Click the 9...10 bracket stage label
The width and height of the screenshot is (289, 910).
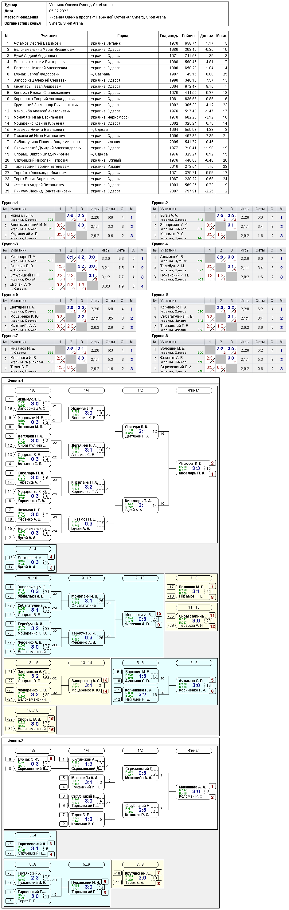click(x=140, y=578)
